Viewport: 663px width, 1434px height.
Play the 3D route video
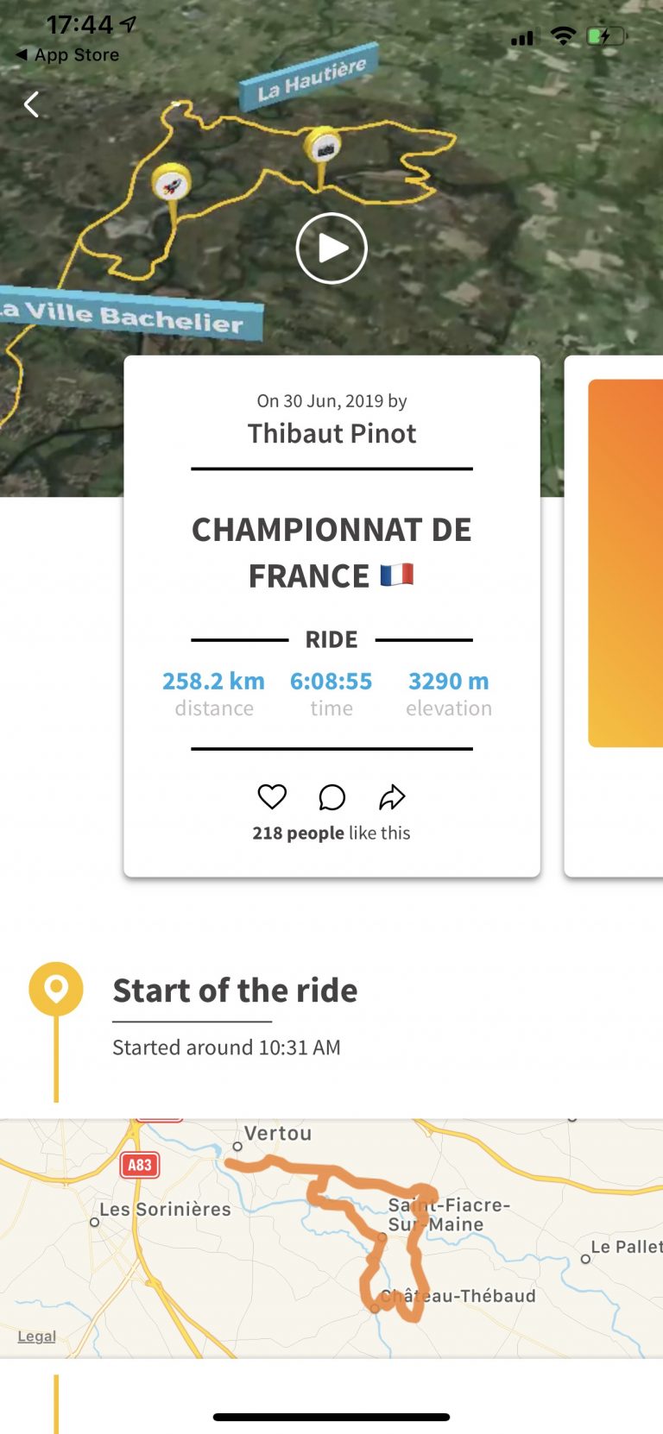point(331,248)
